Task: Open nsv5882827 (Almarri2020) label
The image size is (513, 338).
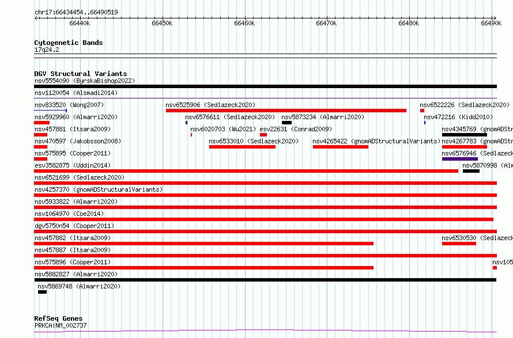Action: point(76,274)
